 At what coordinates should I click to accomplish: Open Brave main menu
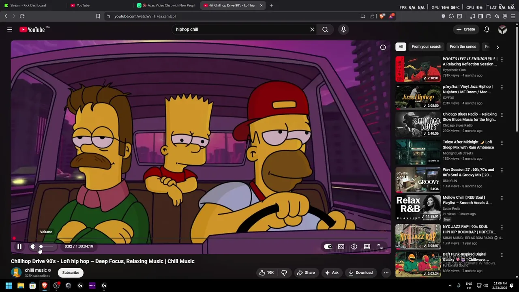coord(513,16)
